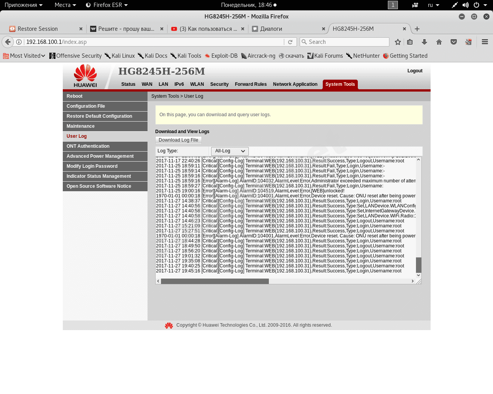
Task: Open the Kali Docs bookmark
Action: [153, 56]
